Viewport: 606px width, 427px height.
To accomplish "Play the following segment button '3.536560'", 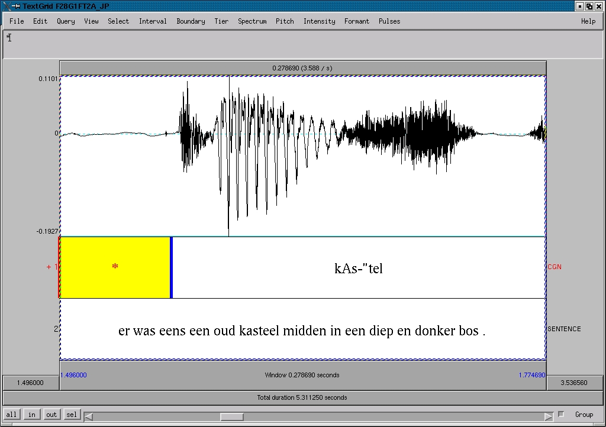I will tap(574, 383).
